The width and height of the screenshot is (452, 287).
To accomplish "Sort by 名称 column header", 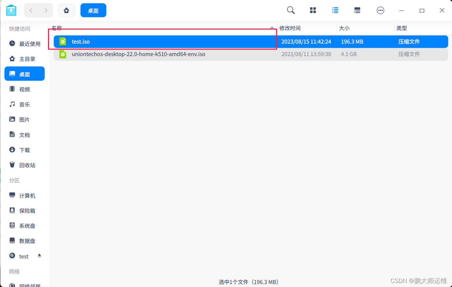I will pos(57,28).
